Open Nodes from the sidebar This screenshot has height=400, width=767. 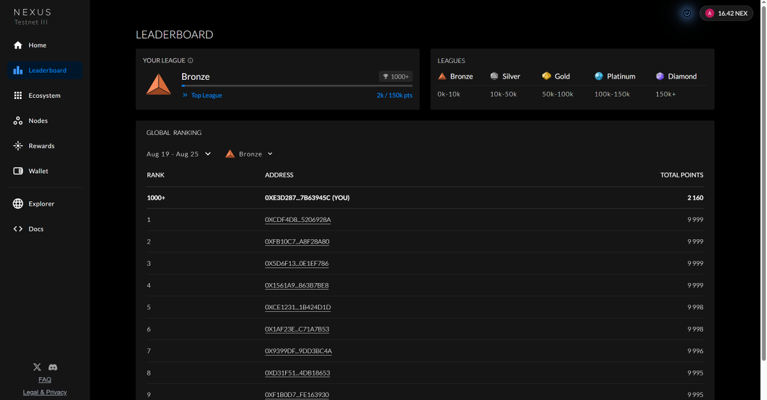[x=45, y=121]
